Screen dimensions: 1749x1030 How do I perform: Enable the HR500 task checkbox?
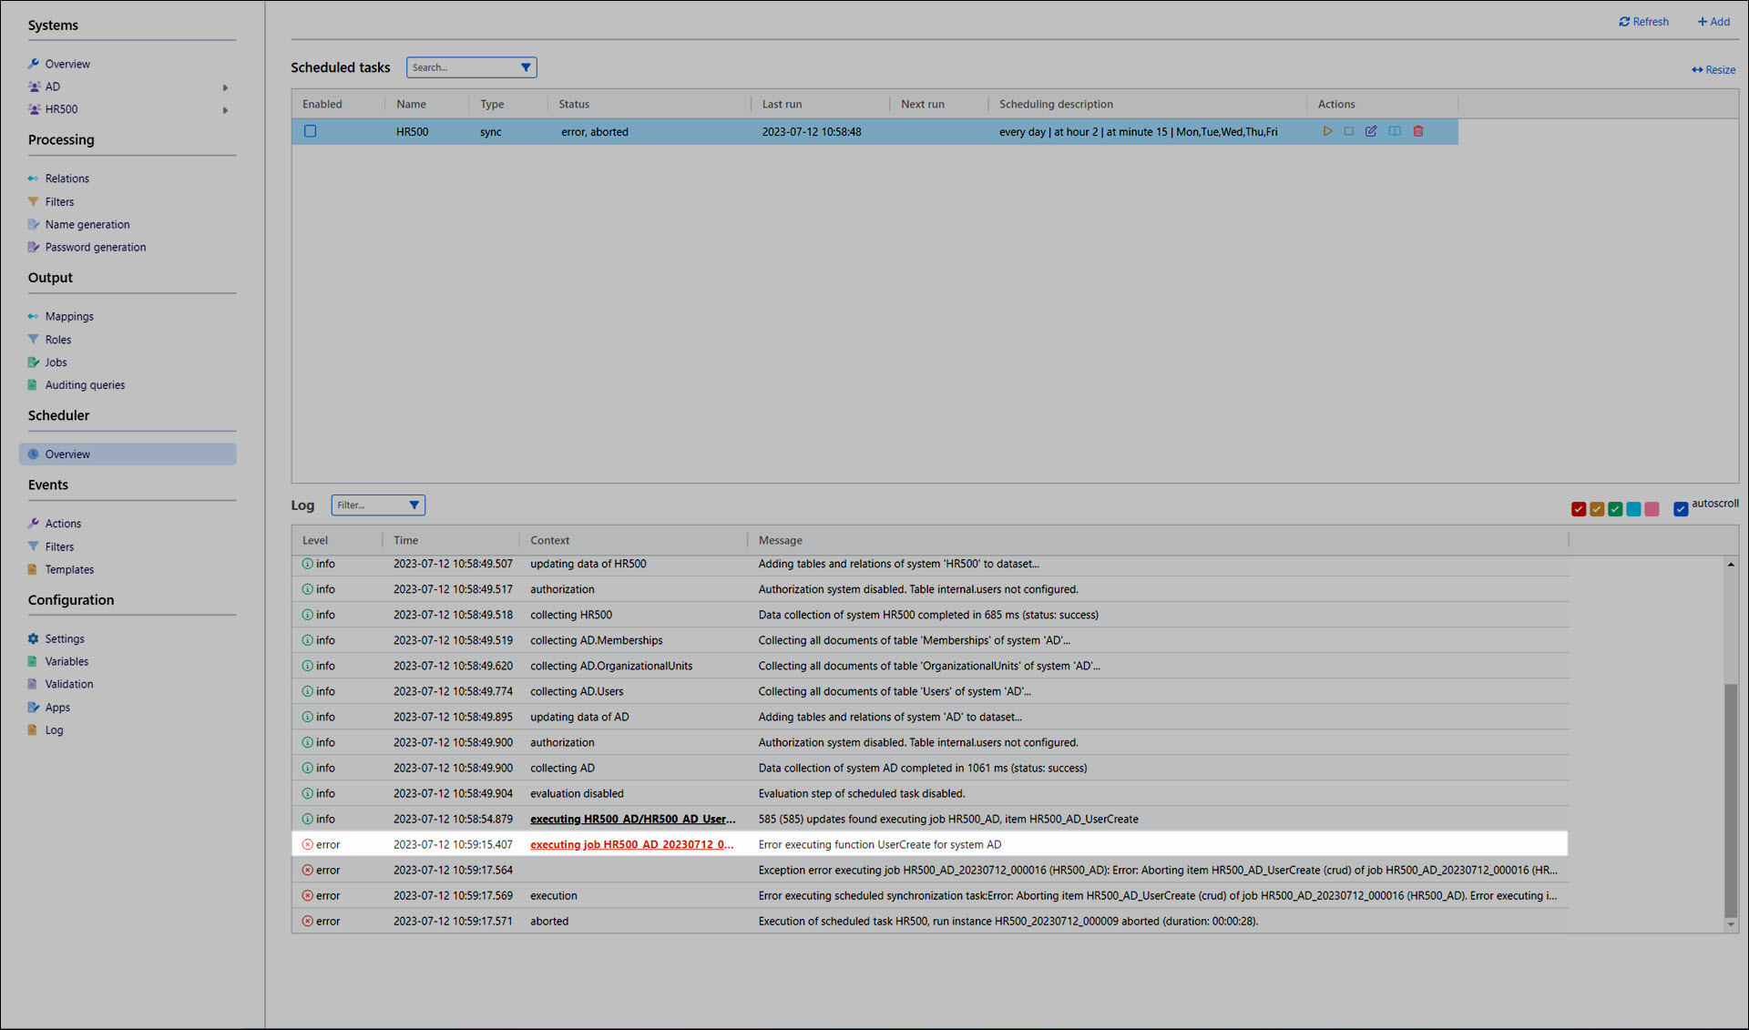(x=311, y=131)
